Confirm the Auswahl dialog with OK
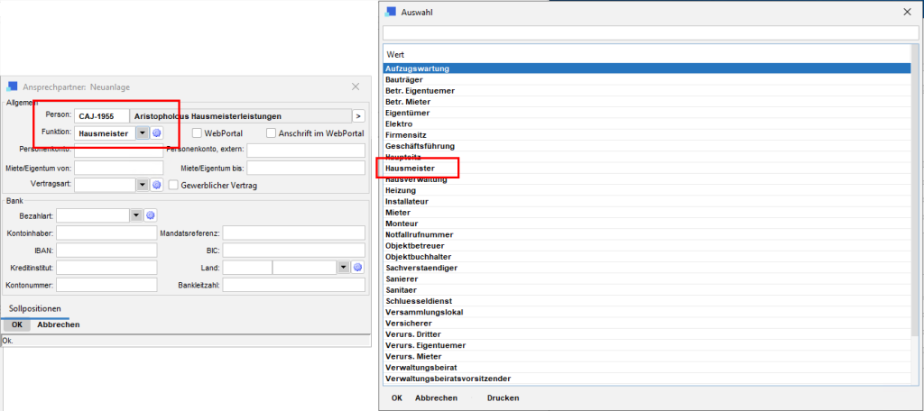 [x=396, y=397]
